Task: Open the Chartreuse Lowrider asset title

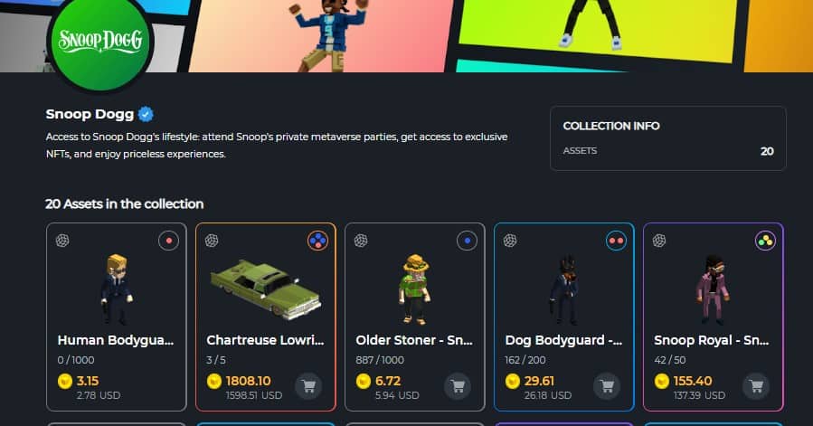Action: pos(265,340)
